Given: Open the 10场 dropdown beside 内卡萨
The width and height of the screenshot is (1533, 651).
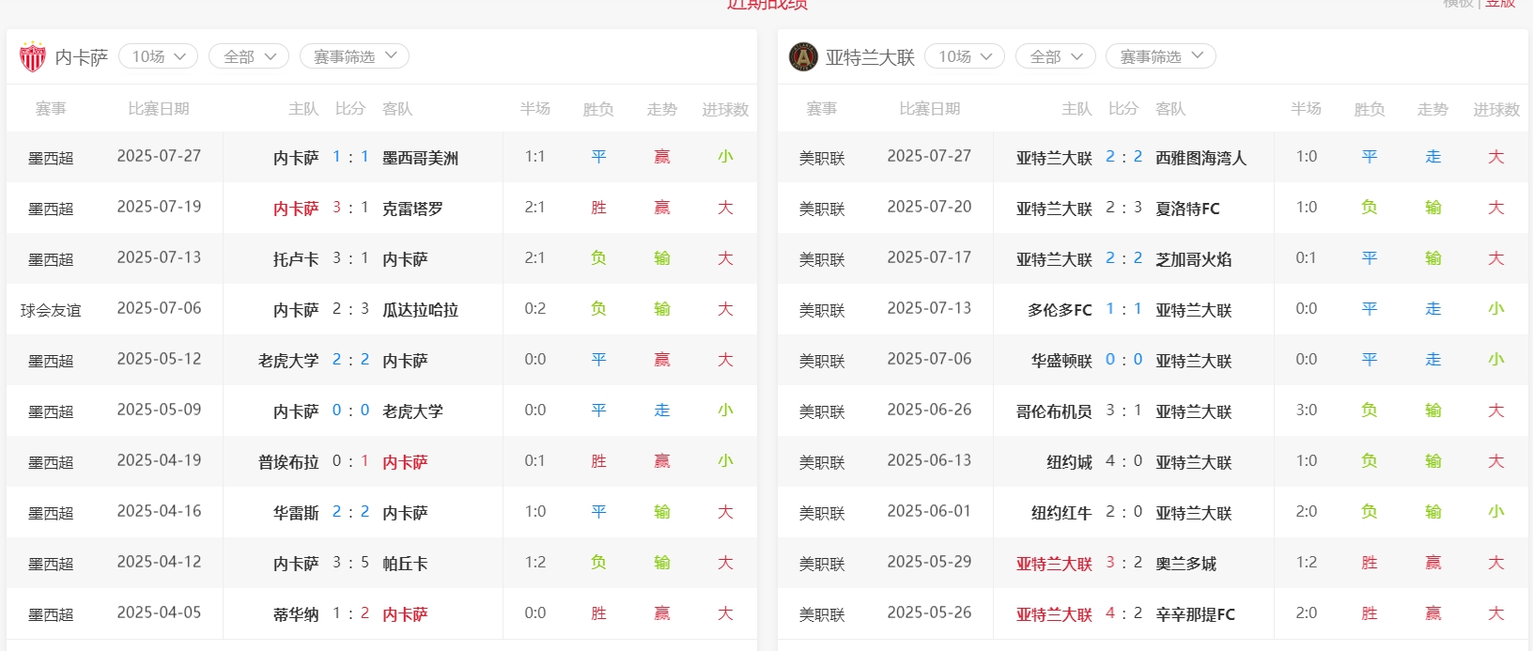Looking at the screenshot, I should [x=159, y=56].
